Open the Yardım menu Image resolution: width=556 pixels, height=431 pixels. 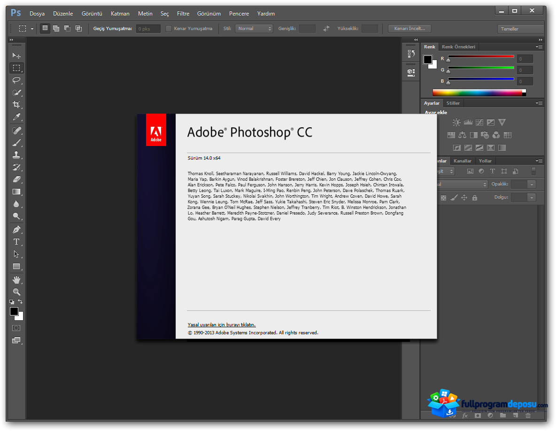266,14
